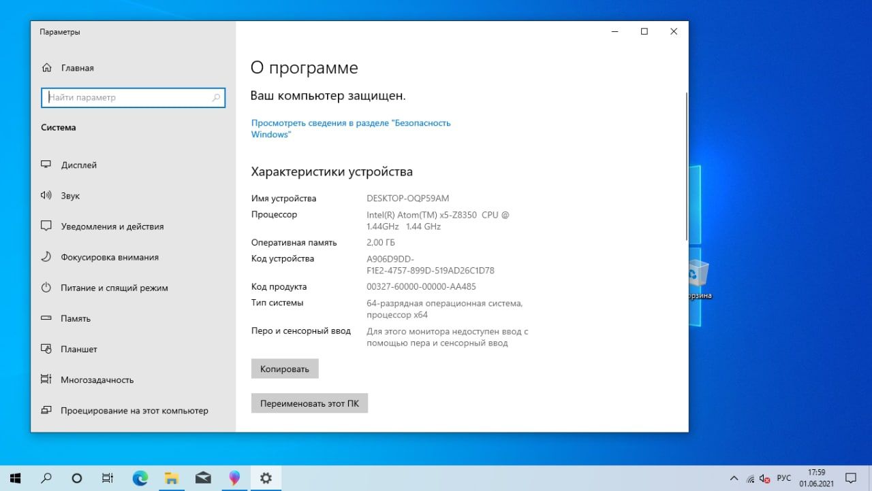
Task: Click the 64-разрядная операционная система text
Action: 444,309
